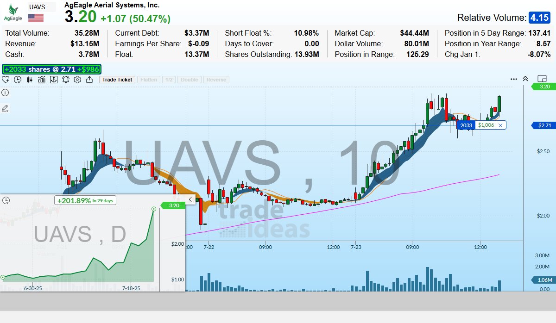The width and height of the screenshot is (556, 323).
Task: Click the Double position button
Action: coord(190,80)
